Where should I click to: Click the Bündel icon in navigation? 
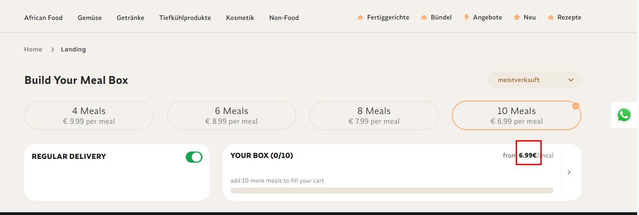pos(424,18)
